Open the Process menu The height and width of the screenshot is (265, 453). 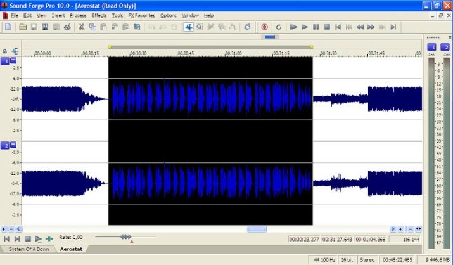tap(78, 15)
